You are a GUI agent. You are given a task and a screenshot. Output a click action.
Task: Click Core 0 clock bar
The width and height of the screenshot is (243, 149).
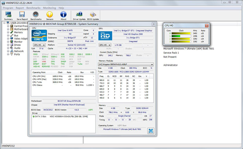point(181,34)
